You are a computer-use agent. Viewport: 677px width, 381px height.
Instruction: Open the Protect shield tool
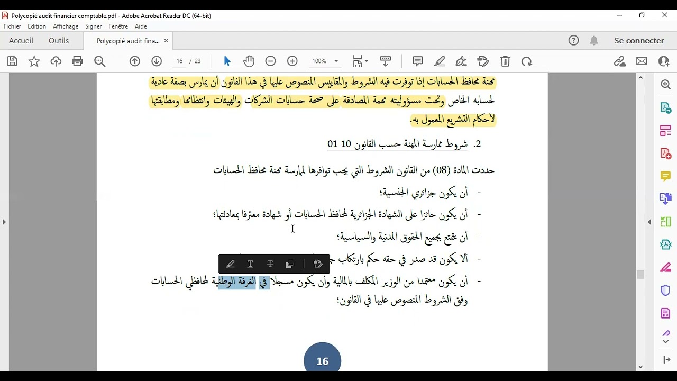click(x=666, y=291)
